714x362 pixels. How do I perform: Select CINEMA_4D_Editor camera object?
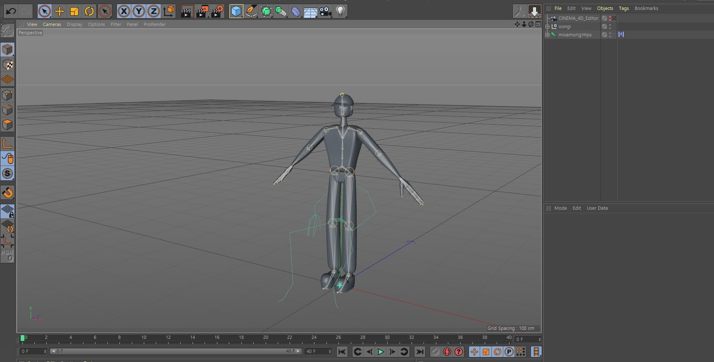pyautogui.click(x=578, y=18)
